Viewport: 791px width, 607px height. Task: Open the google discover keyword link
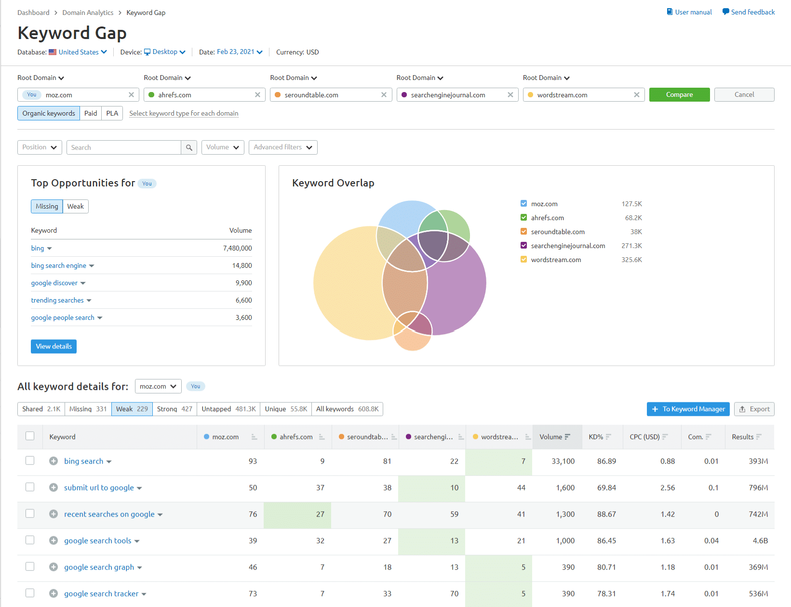click(54, 283)
